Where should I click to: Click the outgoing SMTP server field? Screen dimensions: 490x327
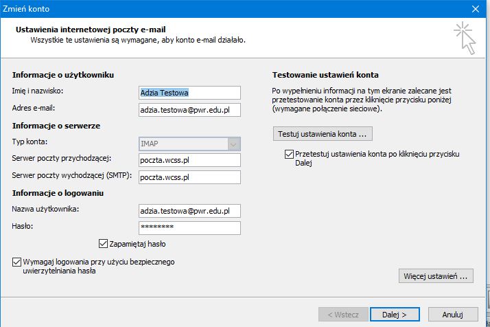coord(189,177)
